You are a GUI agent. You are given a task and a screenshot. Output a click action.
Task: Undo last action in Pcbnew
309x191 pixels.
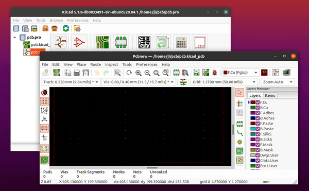coord(97,73)
